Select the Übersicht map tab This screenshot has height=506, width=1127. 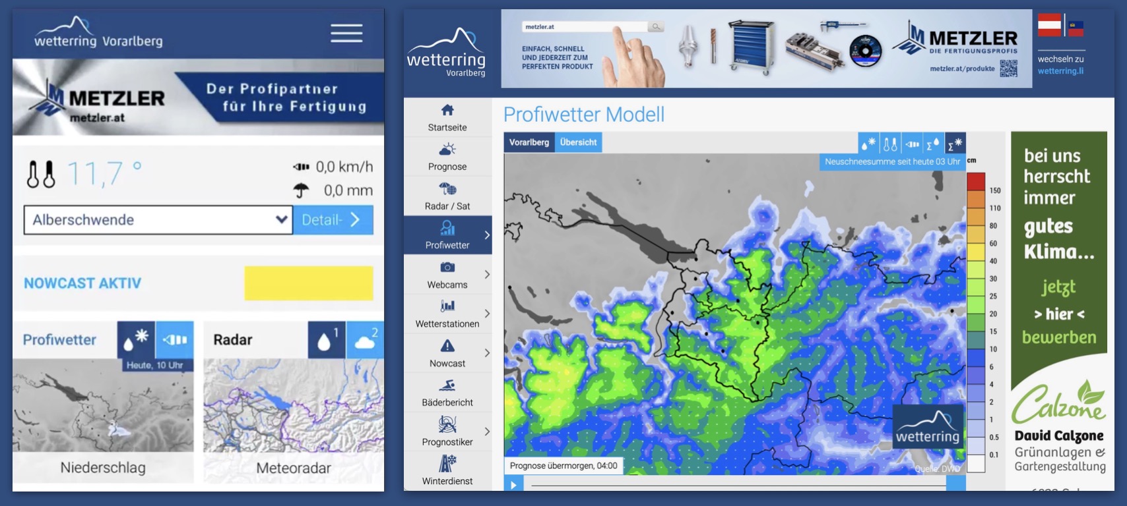[x=578, y=142]
